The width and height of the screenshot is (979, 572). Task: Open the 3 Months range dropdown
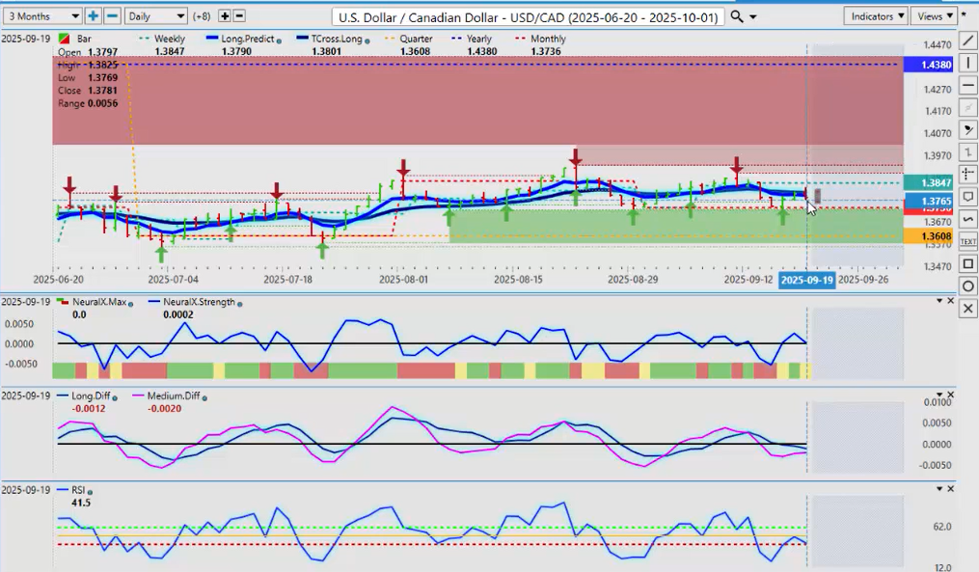[x=41, y=16]
